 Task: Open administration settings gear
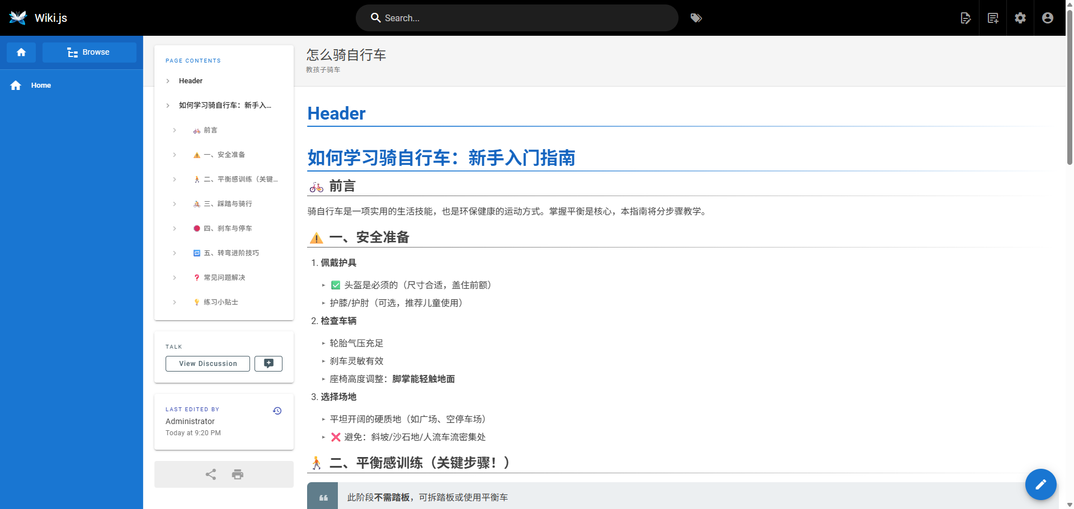[x=1020, y=18]
